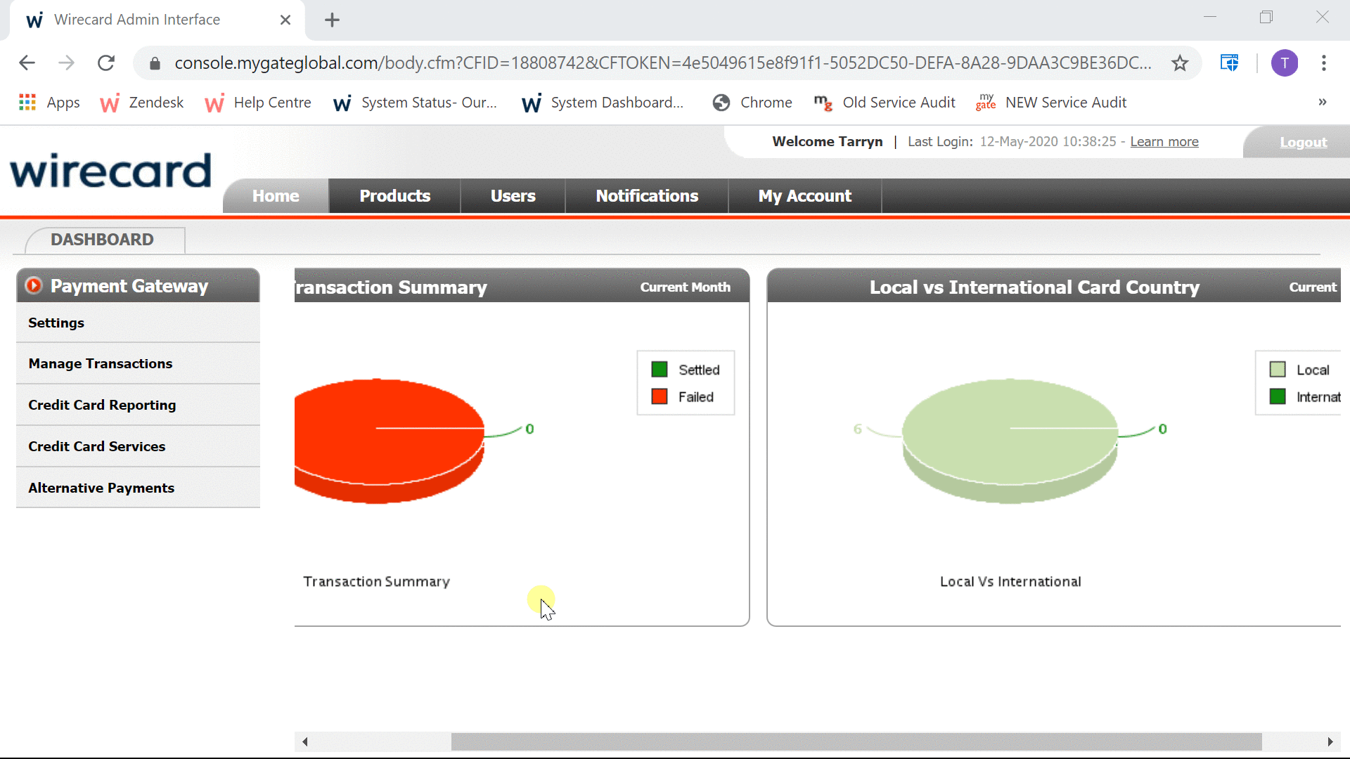The image size is (1350, 759).
Task: Click the Failed red legend swatch
Action: tap(660, 397)
